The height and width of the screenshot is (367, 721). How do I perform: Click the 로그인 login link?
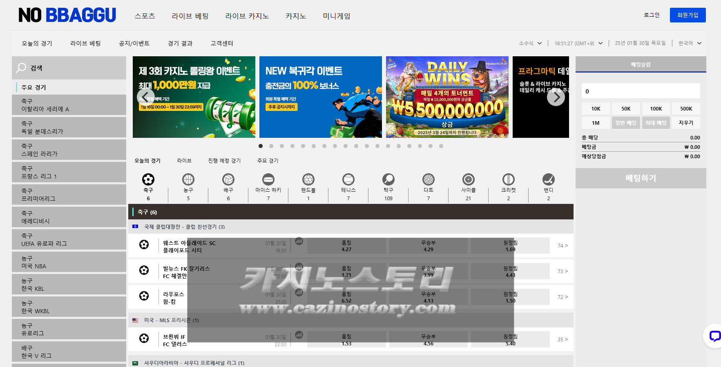coord(652,15)
